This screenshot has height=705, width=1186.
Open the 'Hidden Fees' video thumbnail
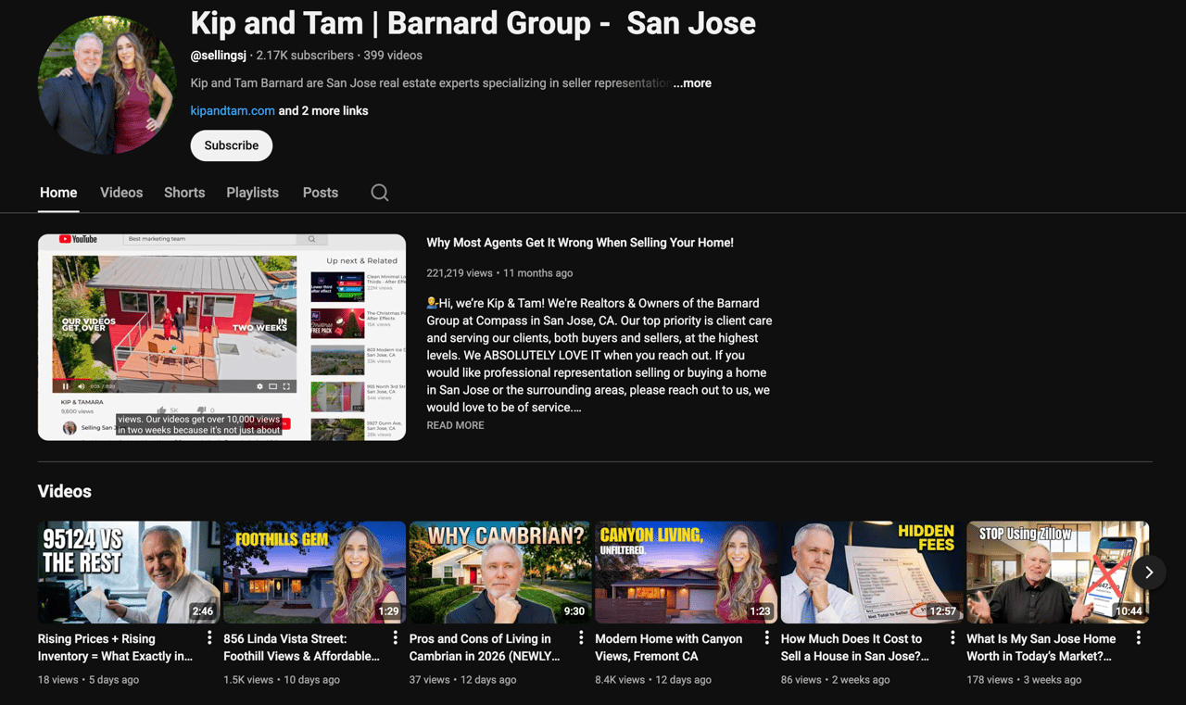(871, 572)
